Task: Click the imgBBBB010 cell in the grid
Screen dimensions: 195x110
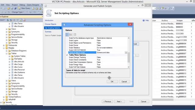Action: (181, 64)
